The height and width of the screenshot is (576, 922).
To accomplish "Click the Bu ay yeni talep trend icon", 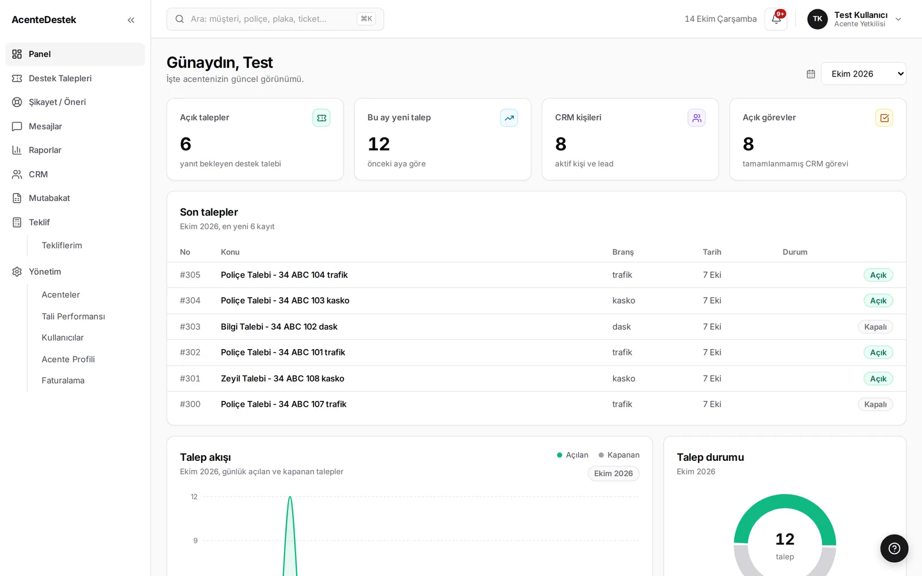I will pos(509,118).
